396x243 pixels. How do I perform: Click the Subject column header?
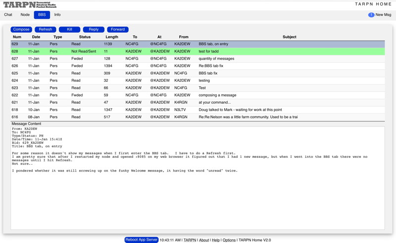(290, 37)
